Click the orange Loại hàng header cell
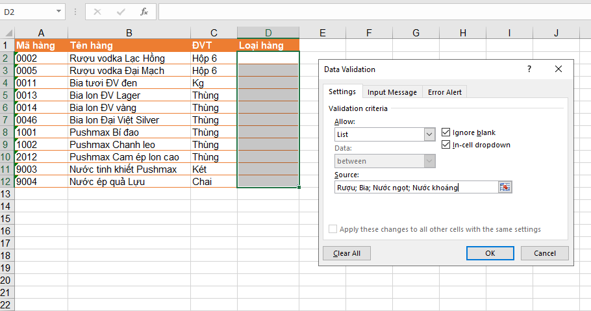591x311 pixels. click(x=268, y=45)
